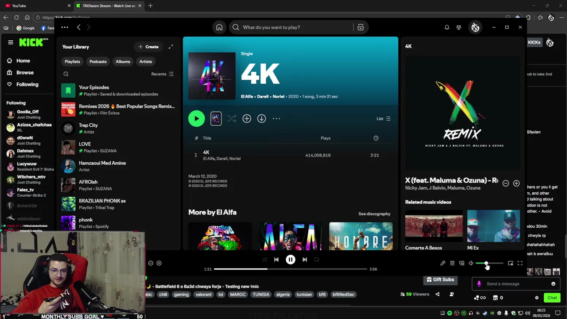
Task: Filter library by Artists
Action: (145, 62)
